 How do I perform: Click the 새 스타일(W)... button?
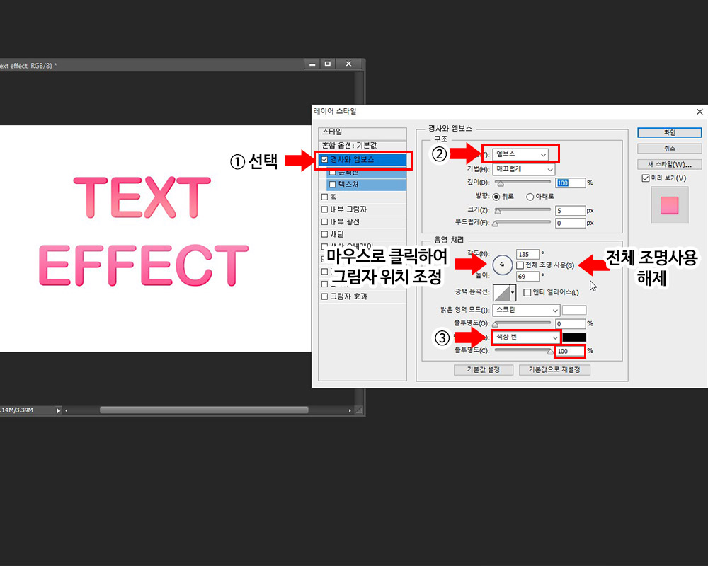point(670,164)
